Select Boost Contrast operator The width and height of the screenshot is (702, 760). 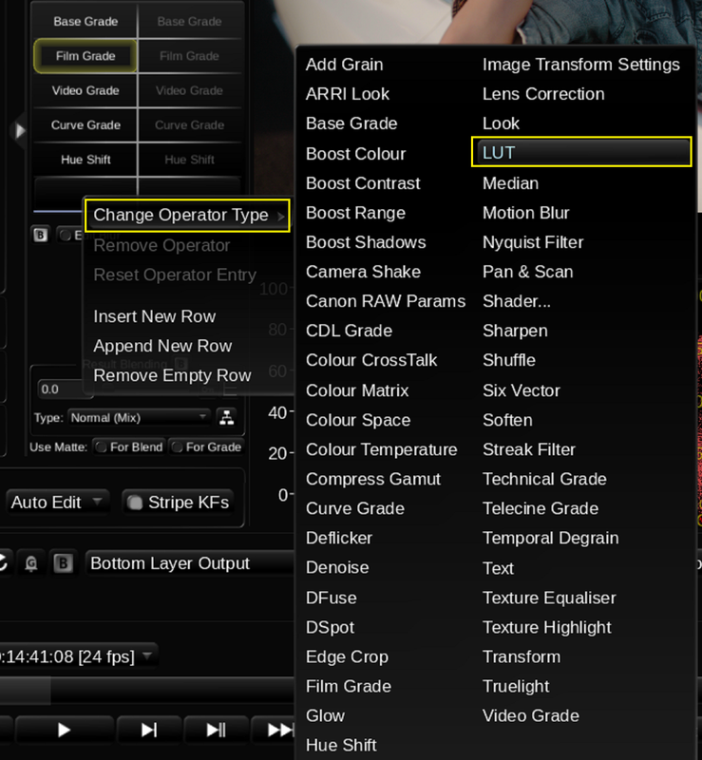(x=363, y=183)
